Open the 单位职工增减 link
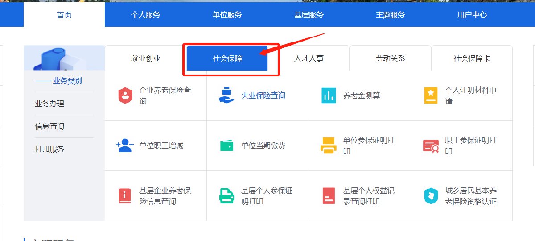Screen dimensions: 535x241 pos(161,145)
